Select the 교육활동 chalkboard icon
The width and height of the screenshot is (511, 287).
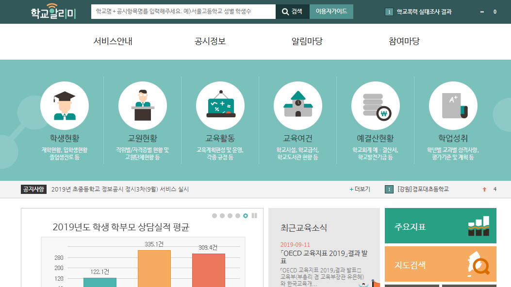[220, 106]
